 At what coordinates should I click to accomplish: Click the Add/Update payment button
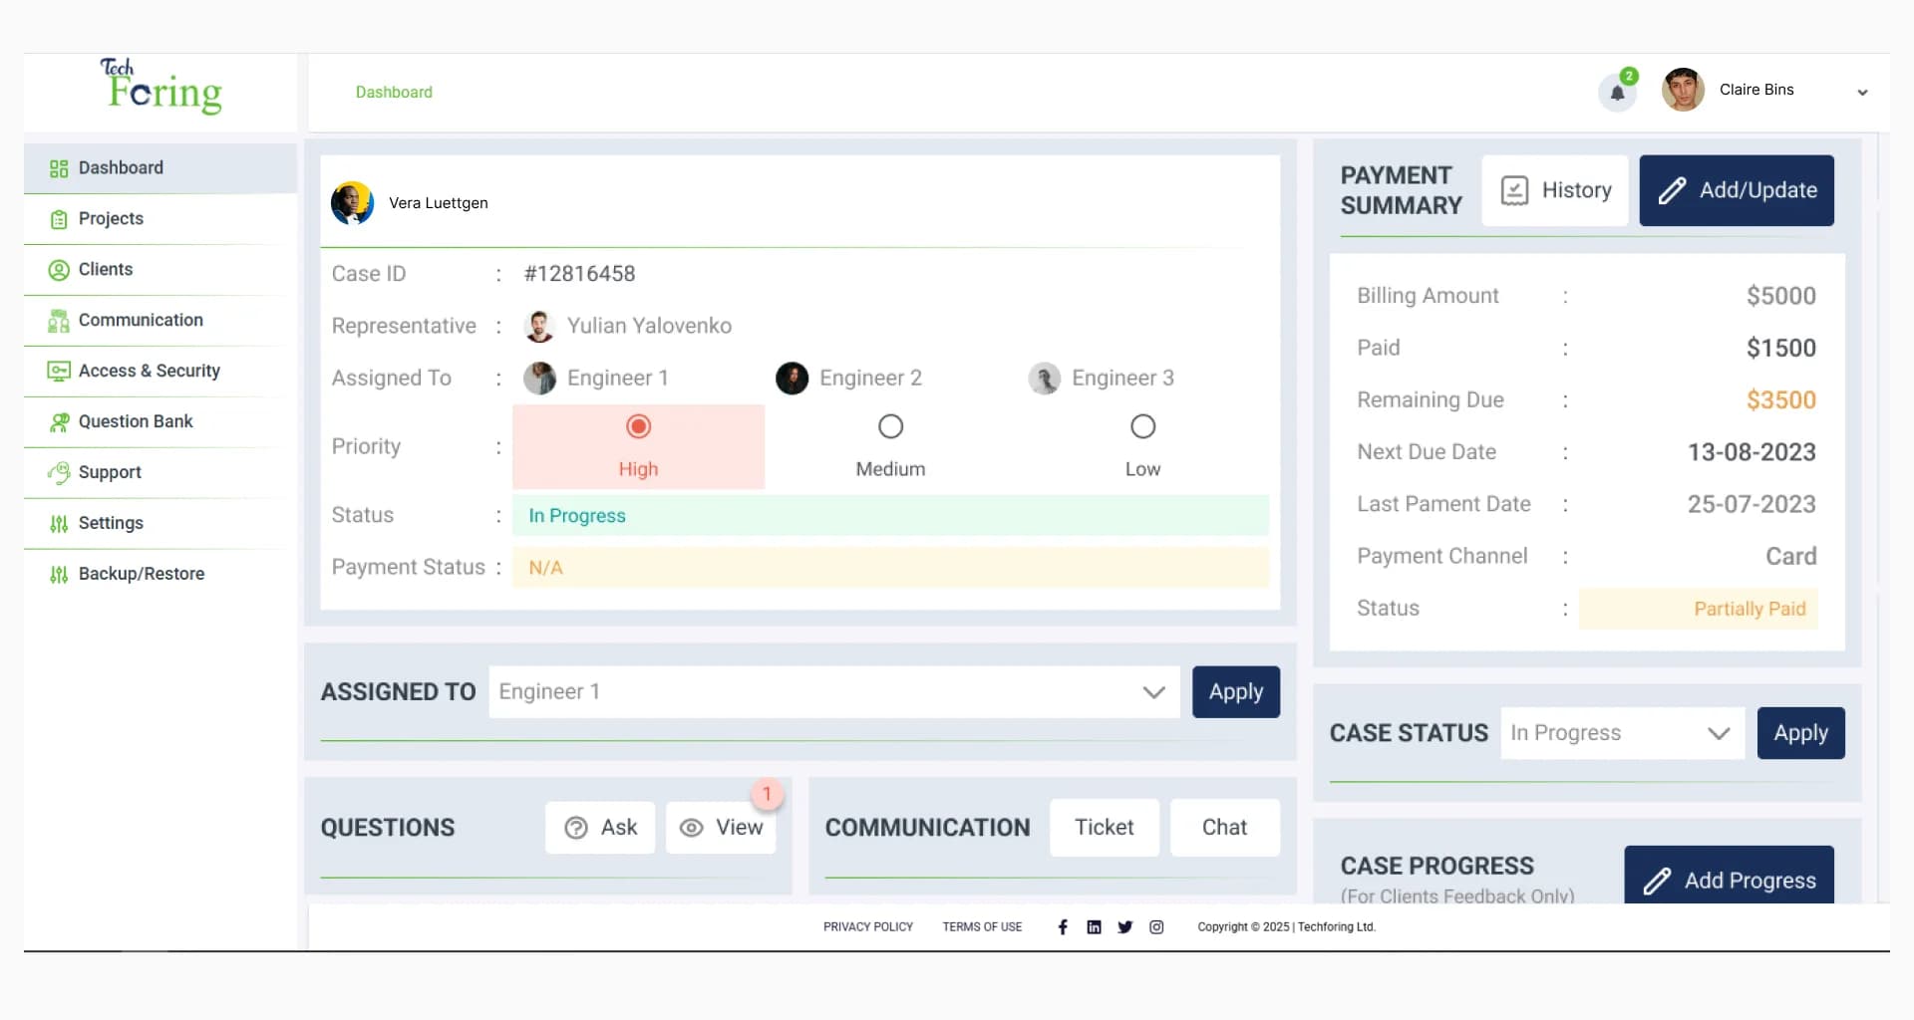[x=1737, y=190]
